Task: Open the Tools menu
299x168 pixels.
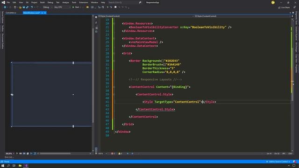Action: point(74,2)
